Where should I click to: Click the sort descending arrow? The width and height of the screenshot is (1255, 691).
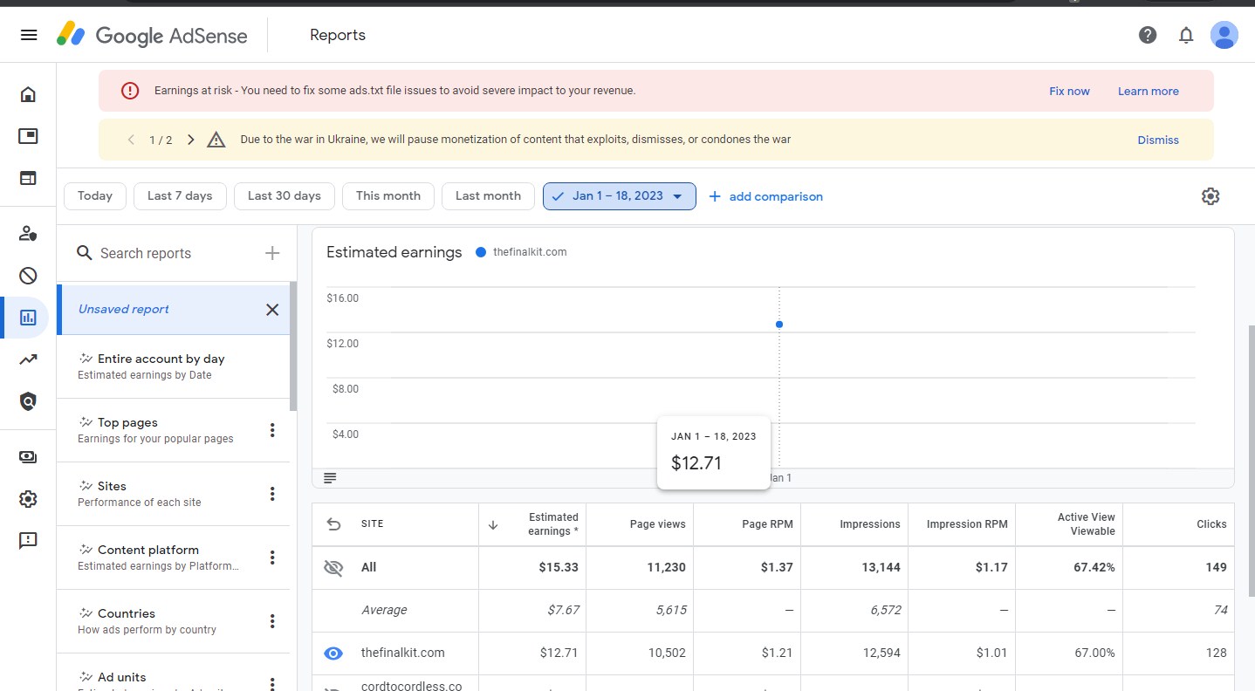pyautogui.click(x=493, y=524)
